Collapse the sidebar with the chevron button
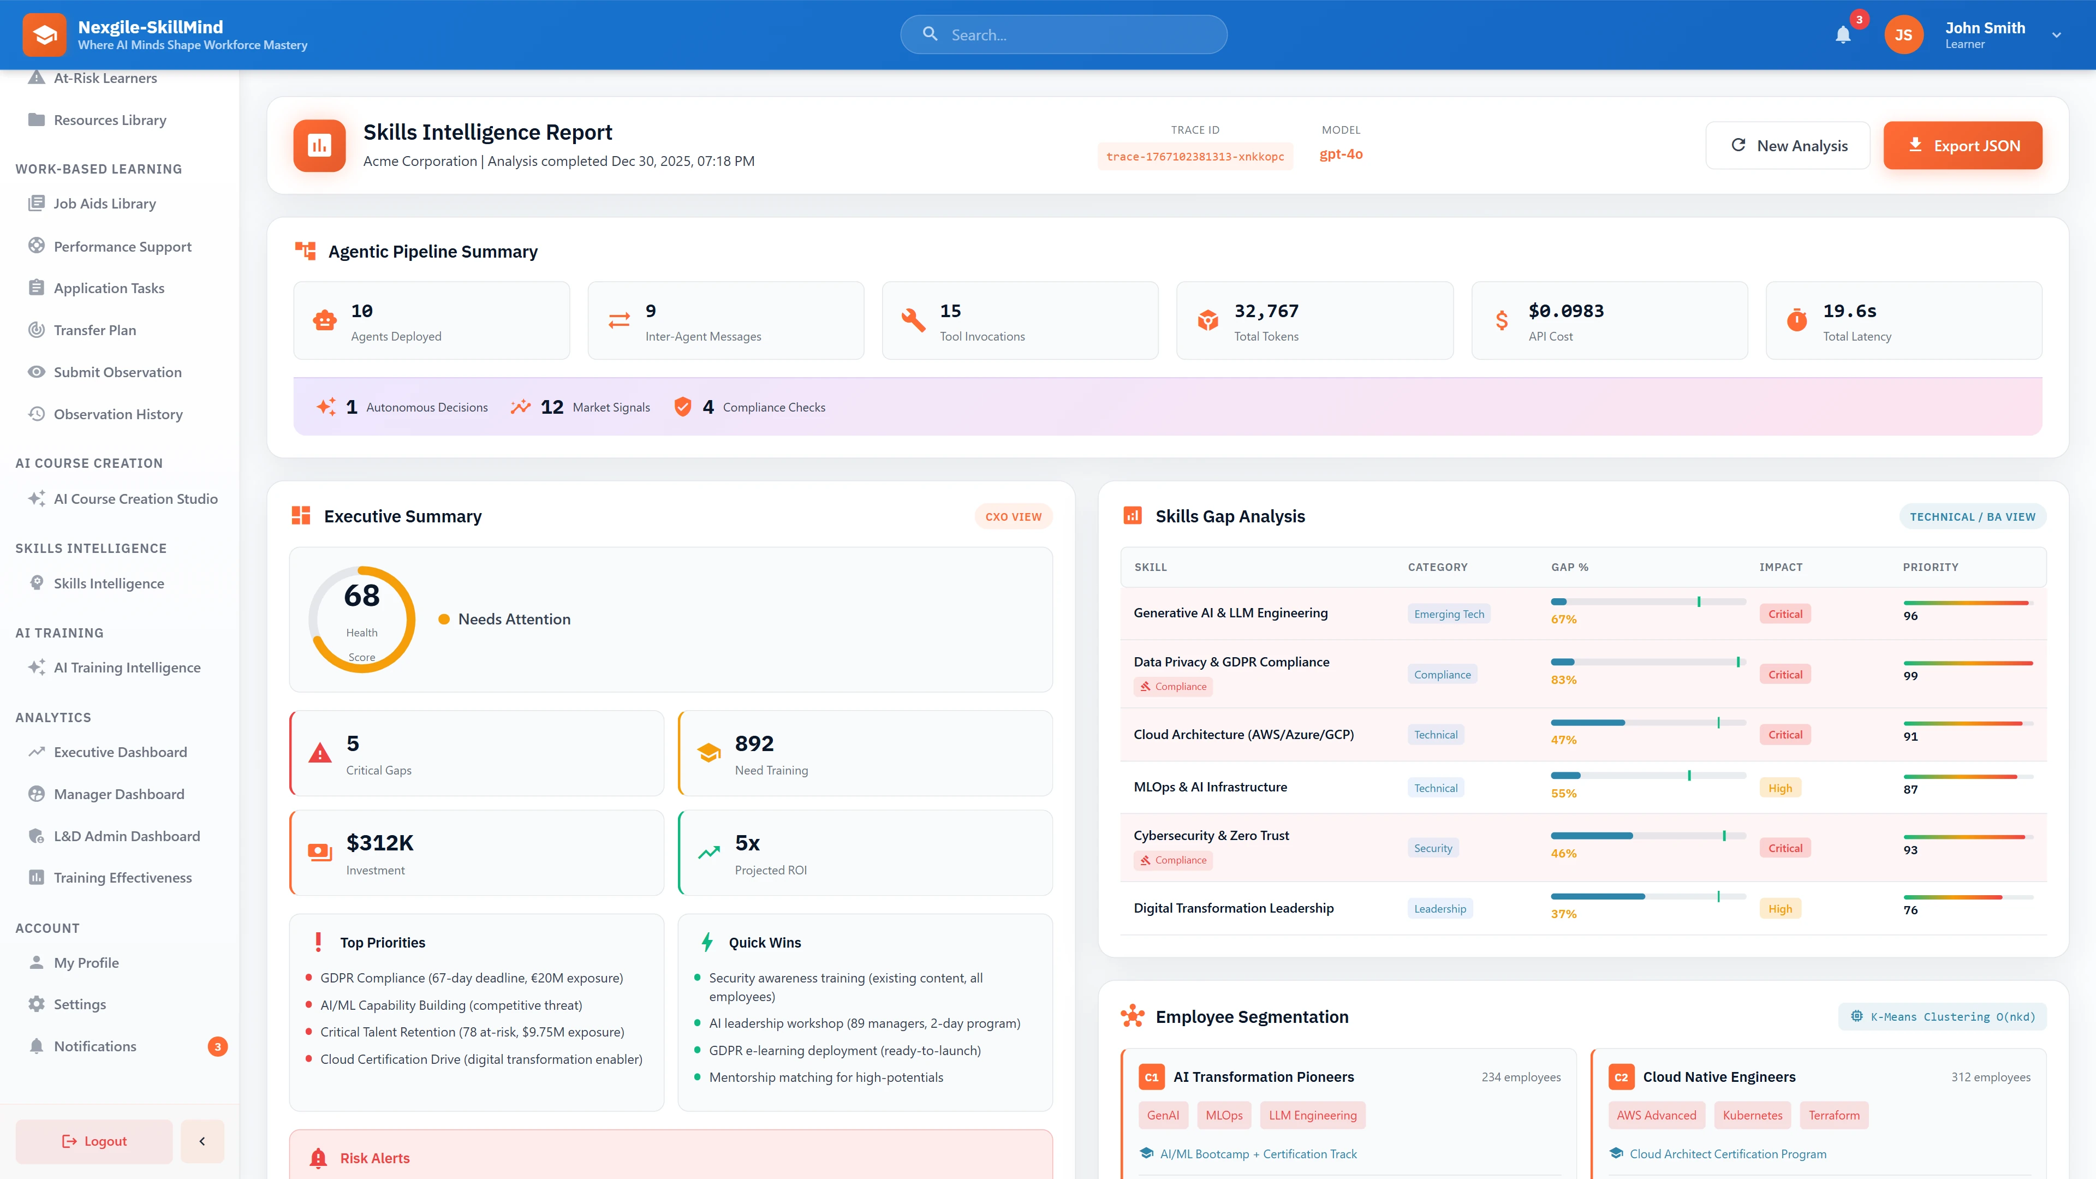 pyautogui.click(x=202, y=1141)
